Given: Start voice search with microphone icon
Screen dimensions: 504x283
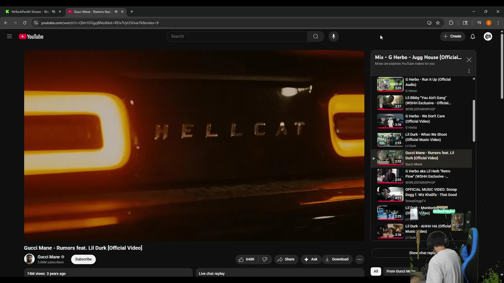Looking at the screenshot, I should pyautogui.click(x=334, y=37).
